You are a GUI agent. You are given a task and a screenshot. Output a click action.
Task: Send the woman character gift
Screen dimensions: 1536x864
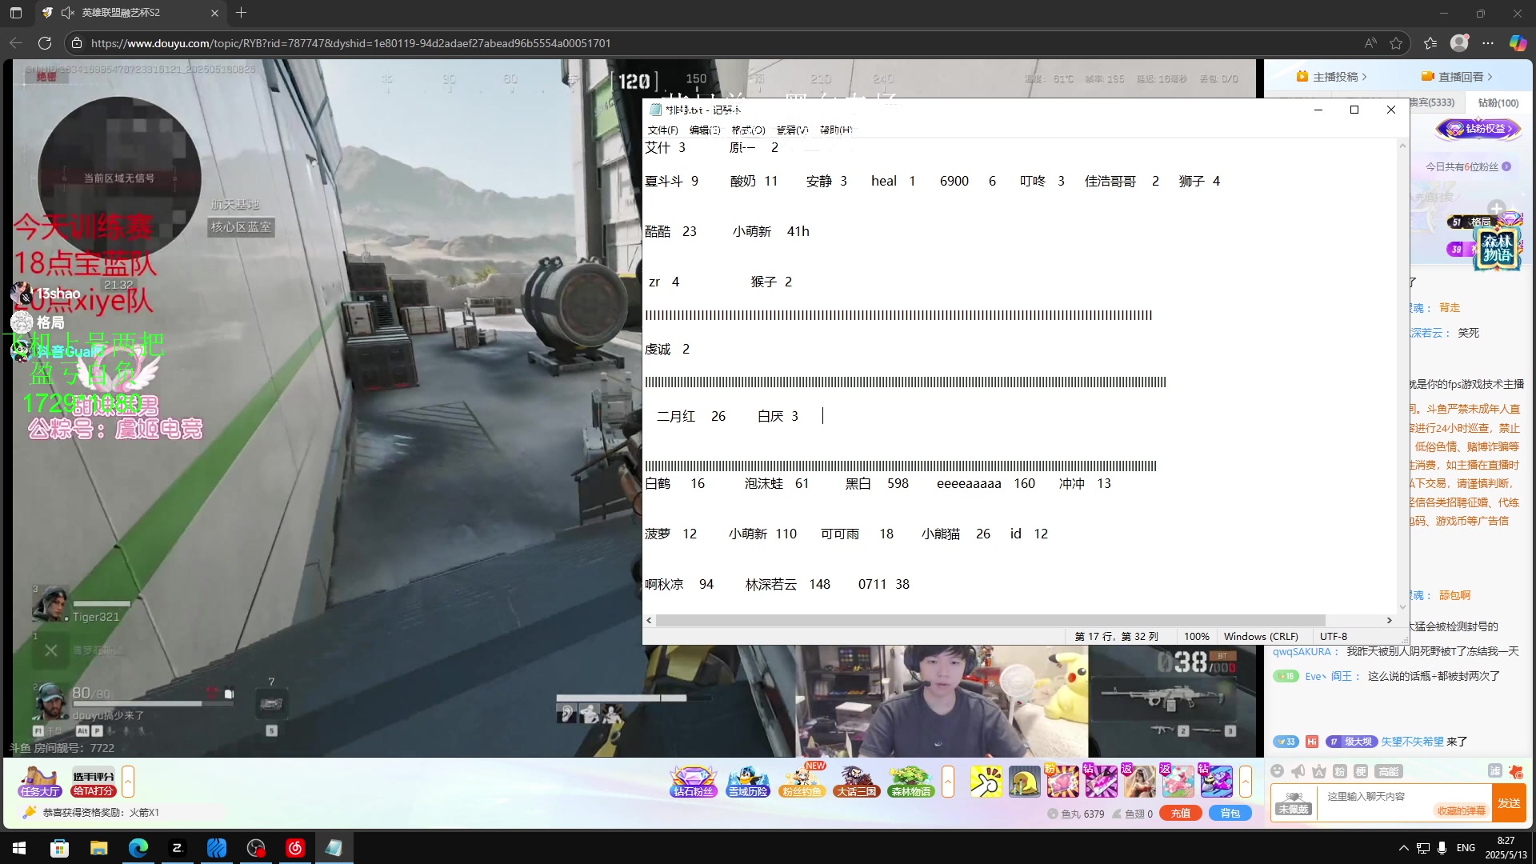pos(1139,782)
